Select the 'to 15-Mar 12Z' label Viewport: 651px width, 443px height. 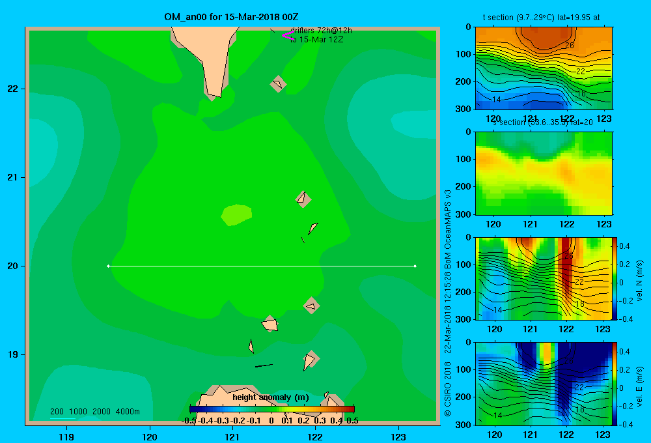[x=317, y=40]
